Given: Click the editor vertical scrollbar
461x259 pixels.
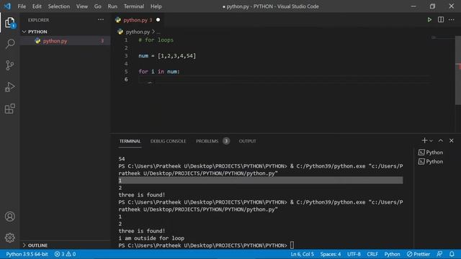Looking at the screenshot, I should [x=458, y=71].
